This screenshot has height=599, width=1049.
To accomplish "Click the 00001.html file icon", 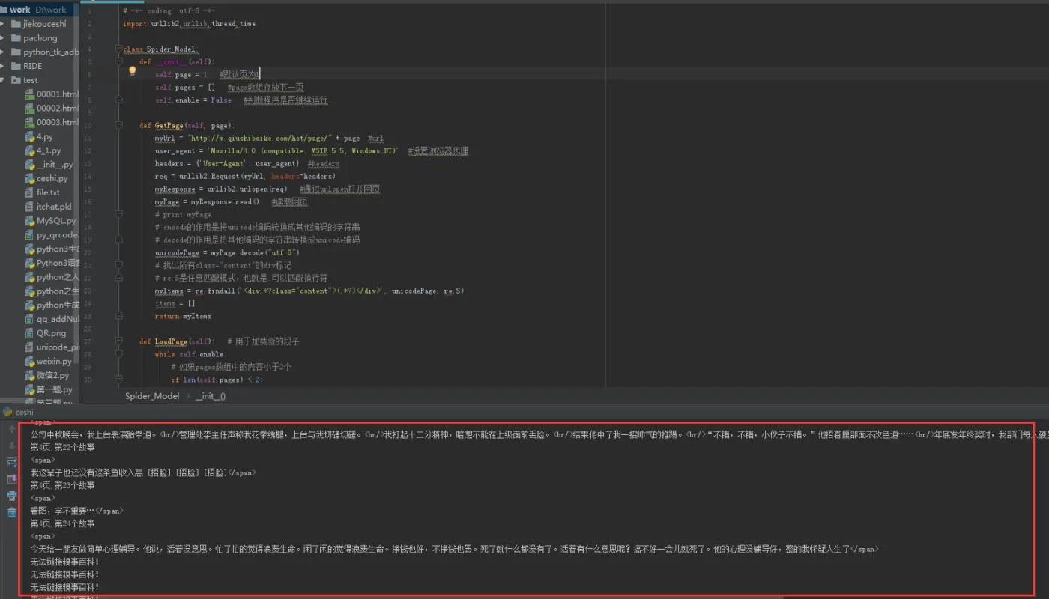I will point(29,94).
